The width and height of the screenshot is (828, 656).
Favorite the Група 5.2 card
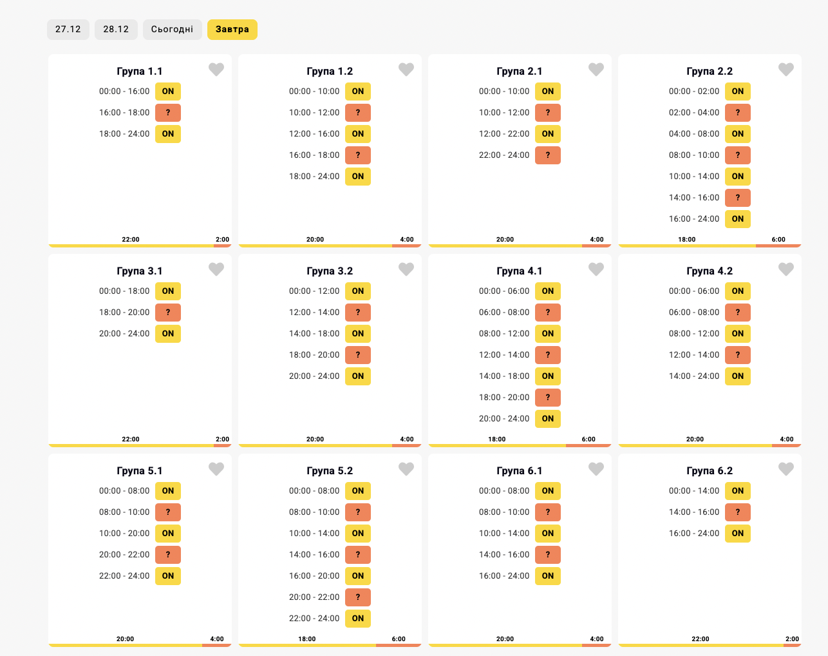406,469
